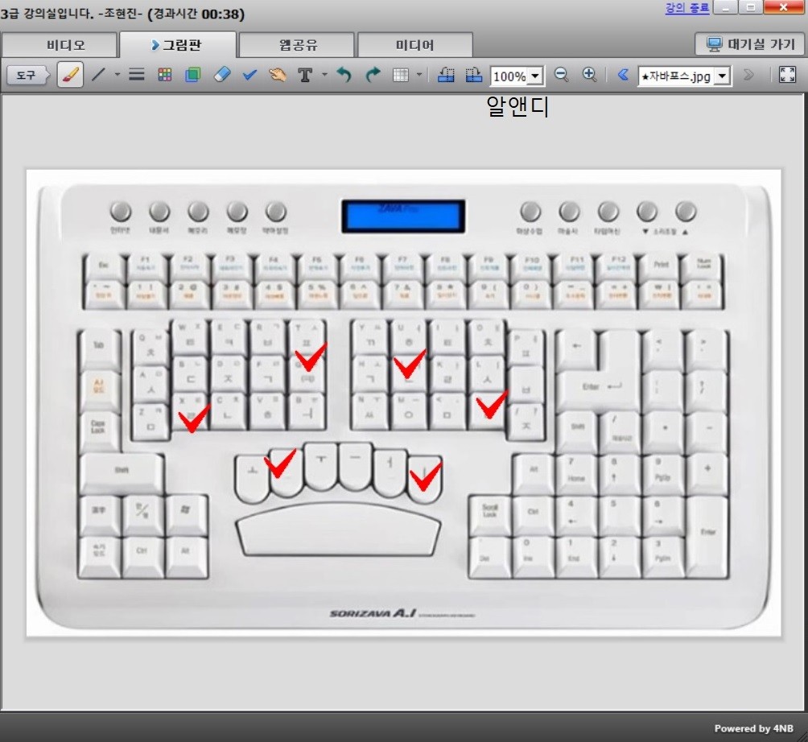Open the color palette grid
The height and width of the screenshot is (742, 808).
point(165,75)
